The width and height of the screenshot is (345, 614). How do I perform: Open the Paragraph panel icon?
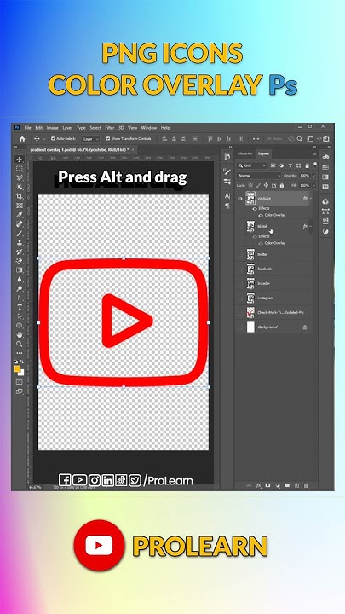[227, 206]
